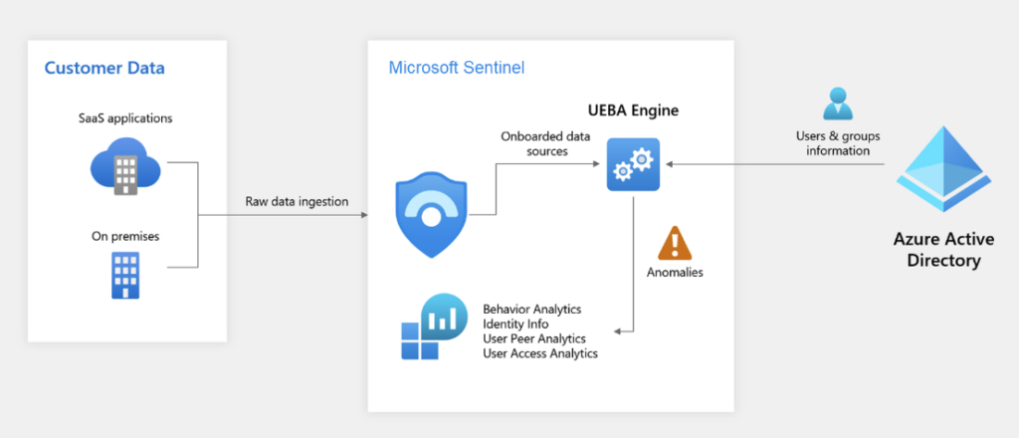Click the Raw data ingestion label
This screenshot has width=1019, height=438.
point(297,201)
